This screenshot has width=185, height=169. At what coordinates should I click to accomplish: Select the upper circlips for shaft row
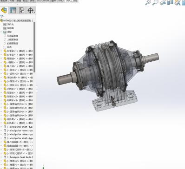pyautogui.click(x=20, y=127)
